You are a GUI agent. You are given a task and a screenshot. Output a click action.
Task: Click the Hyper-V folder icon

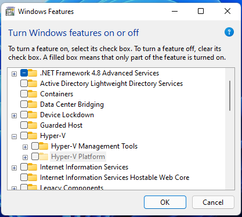pyautogui.click(x=32, y=136)
